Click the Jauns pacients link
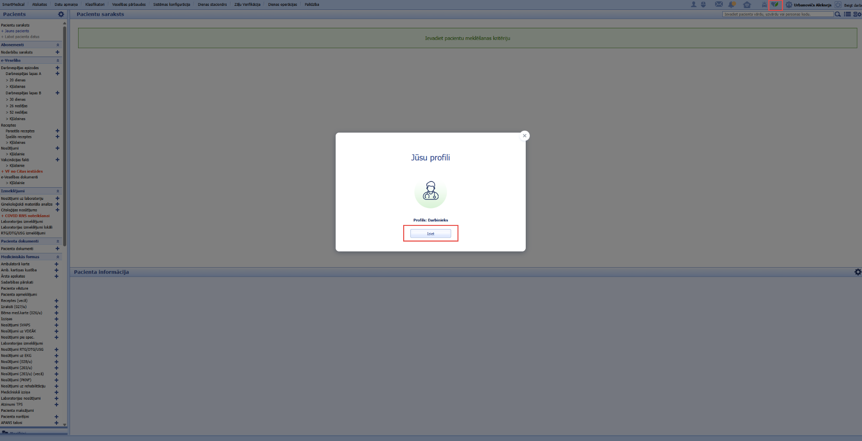Viewport: 862px width, 441px height. tap(17, 31)
